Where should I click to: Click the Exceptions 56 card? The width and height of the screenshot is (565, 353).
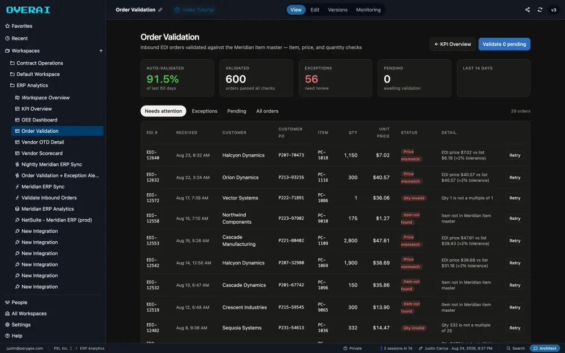tap(335, 78)
